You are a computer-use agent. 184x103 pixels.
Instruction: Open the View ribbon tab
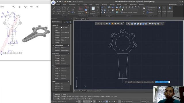click(x=91, y=5)
